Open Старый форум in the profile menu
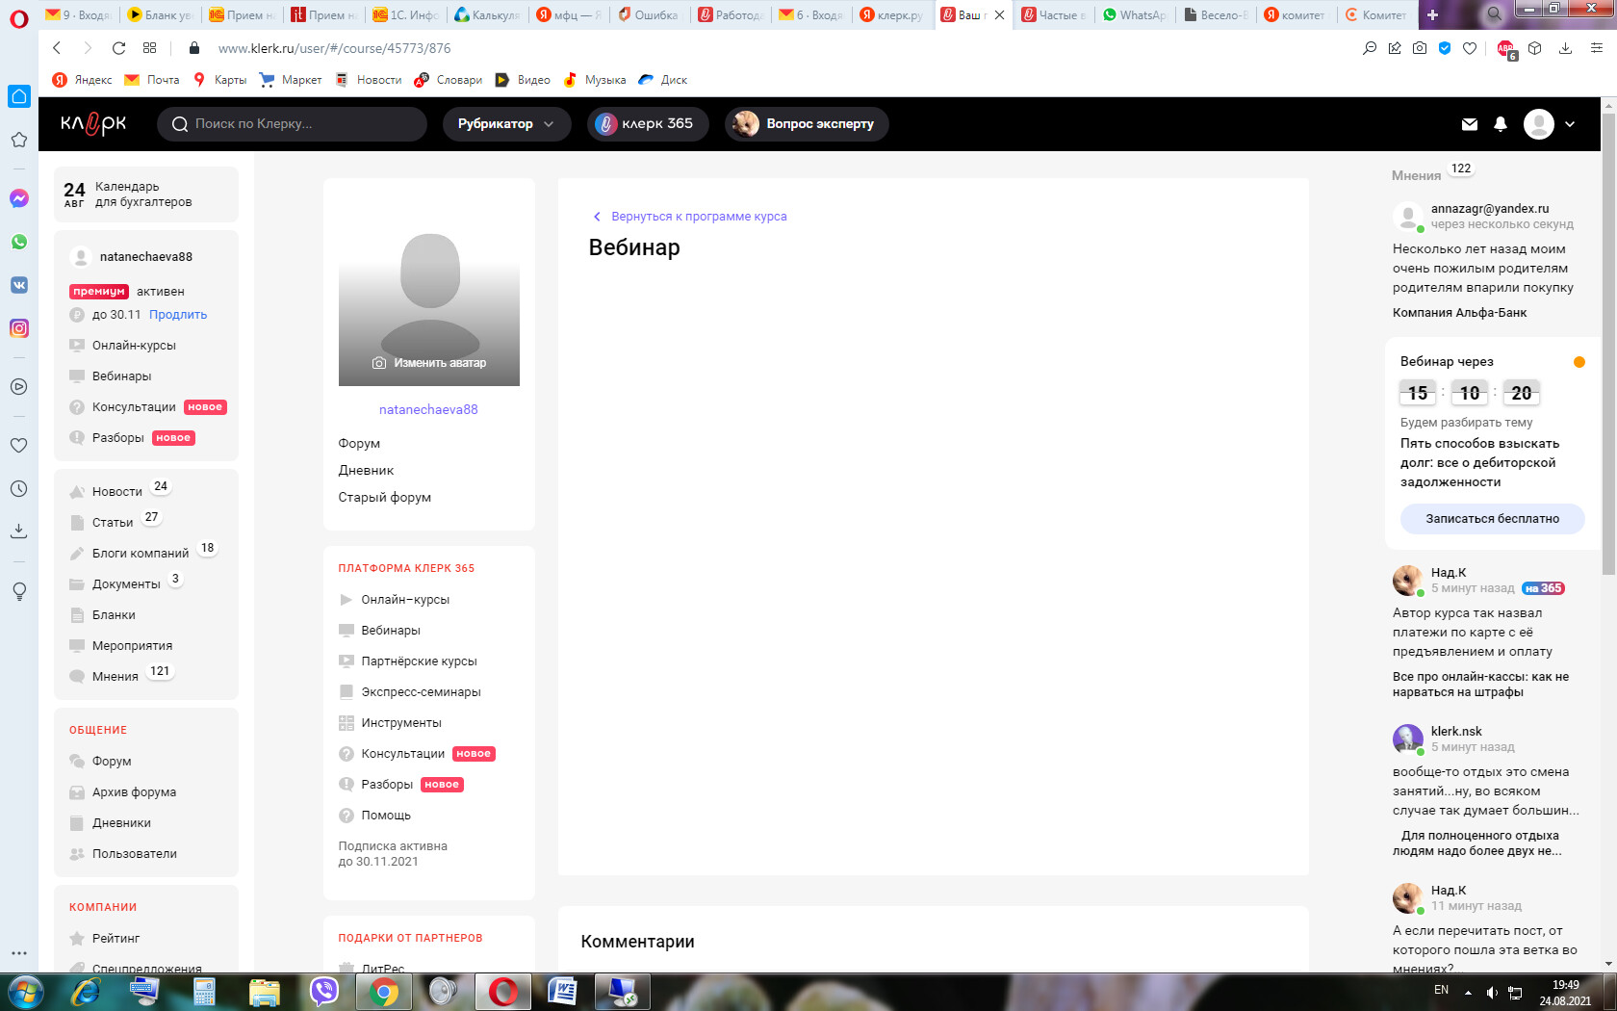Screen dimensions: 1617x1011 [384, 498]
